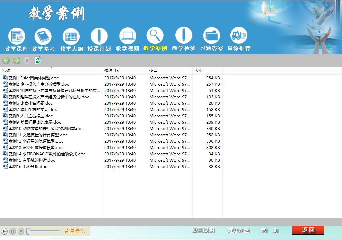Go forward with the green right arrow
The height and width of the screenshot is (240, 342).
17,61
